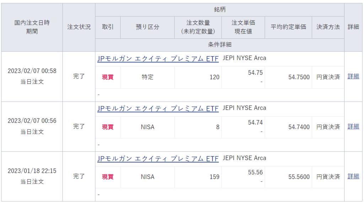The image size is (364, 203).
Task: Click the 現買 label in the 159-share order
Action: pos(108,177)
